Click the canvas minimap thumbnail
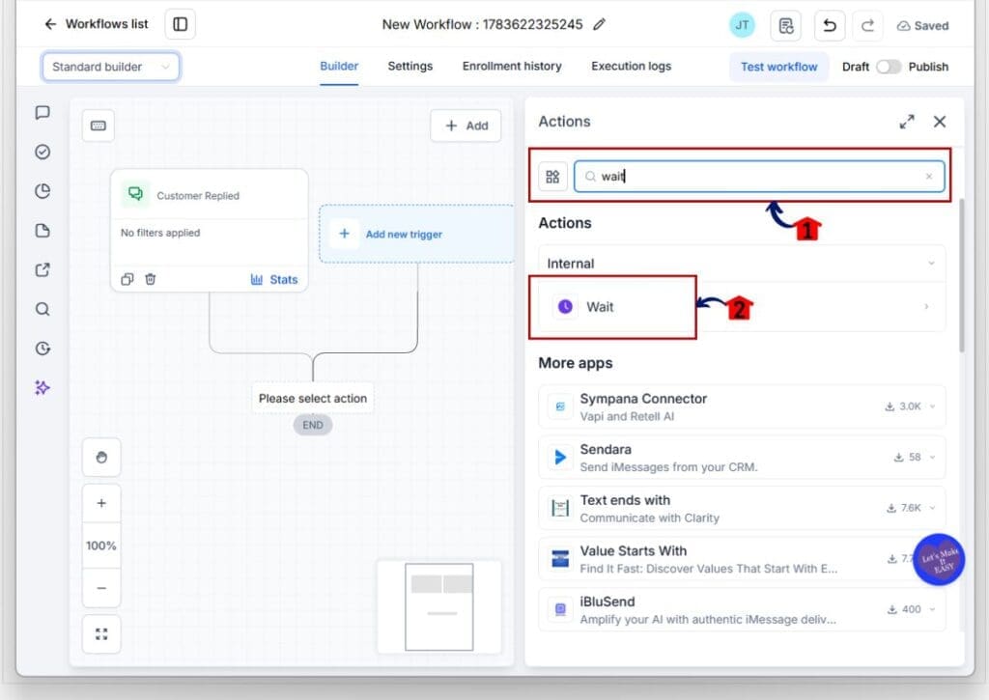The height and width of the screenshot is (700, 989). [x=439, y=606]
